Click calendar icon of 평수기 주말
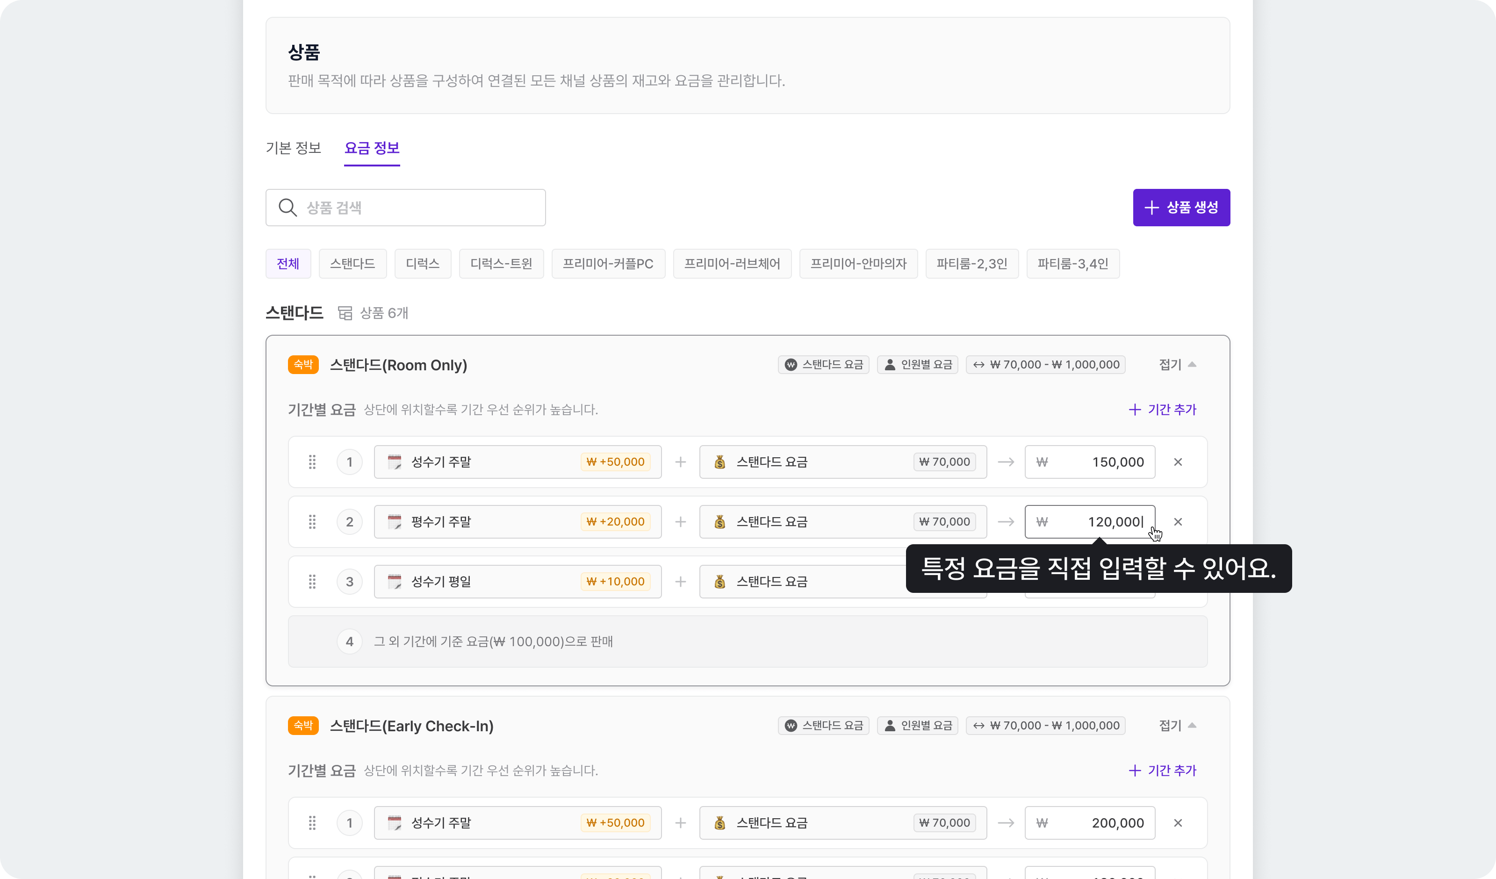Viewport: 1496px width, 879px height. point(394,521)
